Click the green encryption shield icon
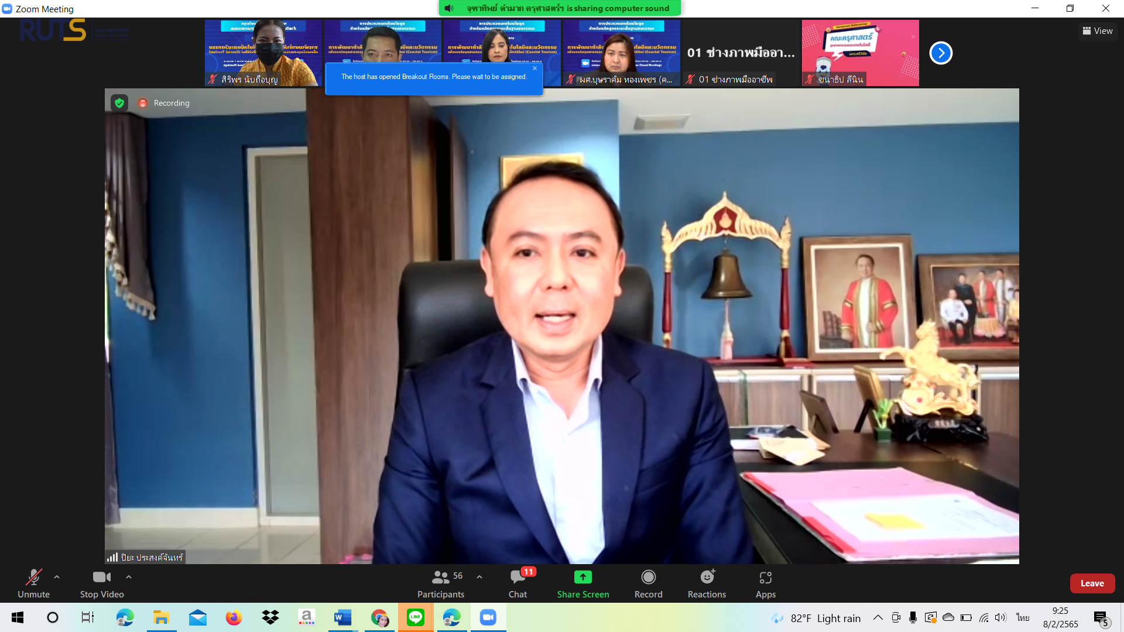This screenshot has width=1124, height=632. [119, 103]
